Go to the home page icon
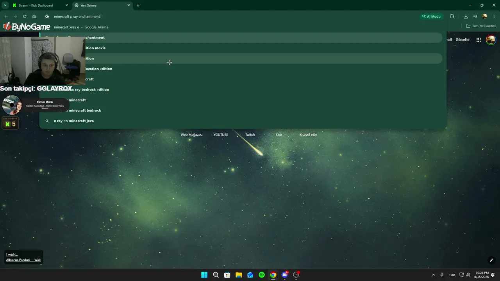500x281 pixels. click(x=34, y=16)
